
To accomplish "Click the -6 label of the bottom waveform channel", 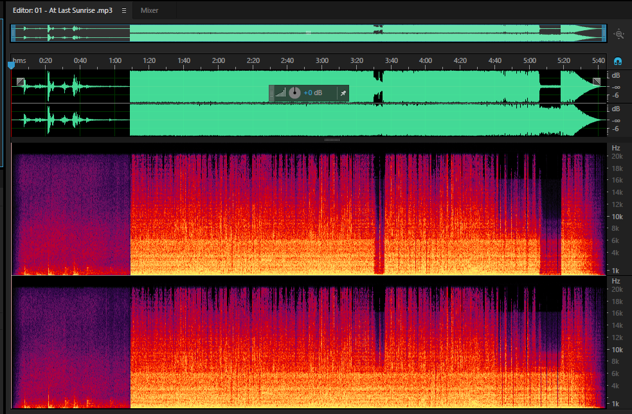I will tap(615, 129).
